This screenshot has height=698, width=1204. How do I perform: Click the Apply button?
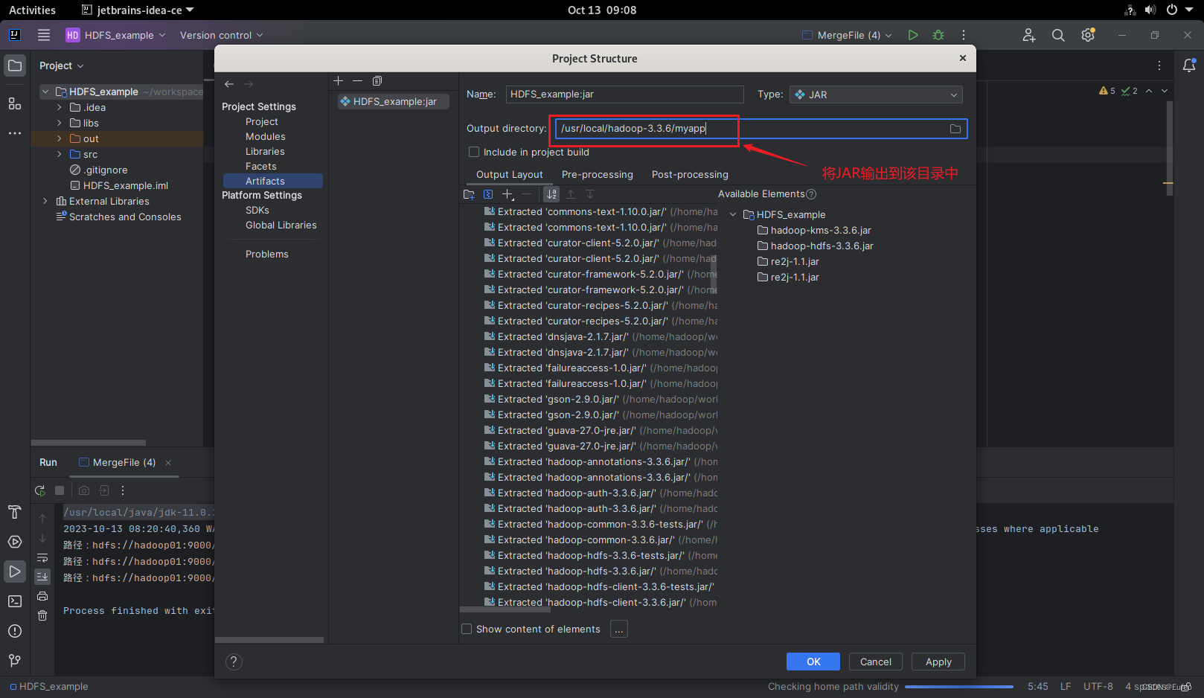pyautogui.click(x=938, y=662)
